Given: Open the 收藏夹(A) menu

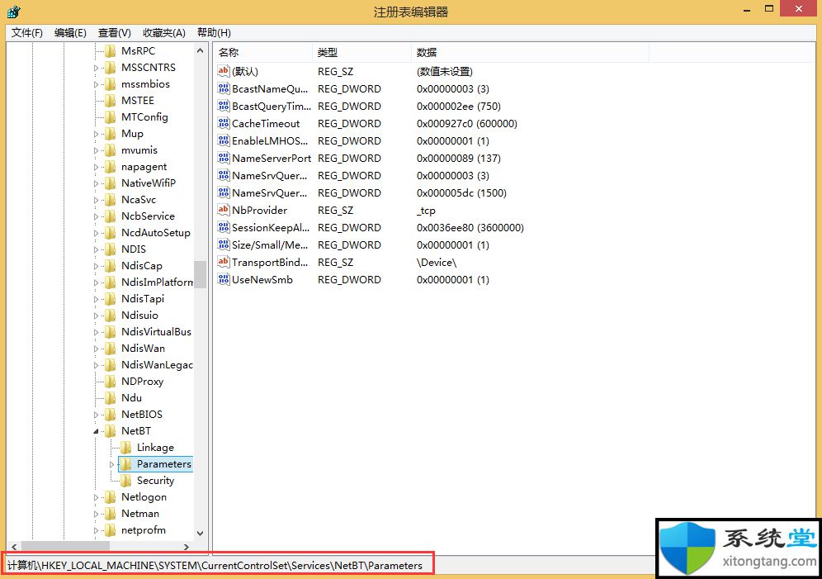Looking at the screenshot, I should click(x=164, y=32).
